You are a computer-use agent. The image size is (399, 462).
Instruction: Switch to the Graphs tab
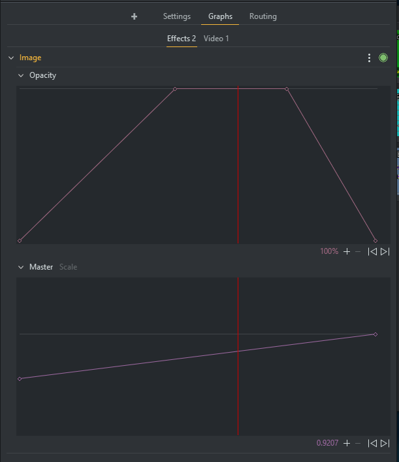click(220, 16)
